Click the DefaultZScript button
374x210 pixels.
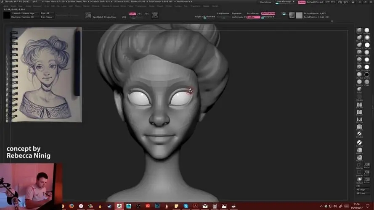315,2
